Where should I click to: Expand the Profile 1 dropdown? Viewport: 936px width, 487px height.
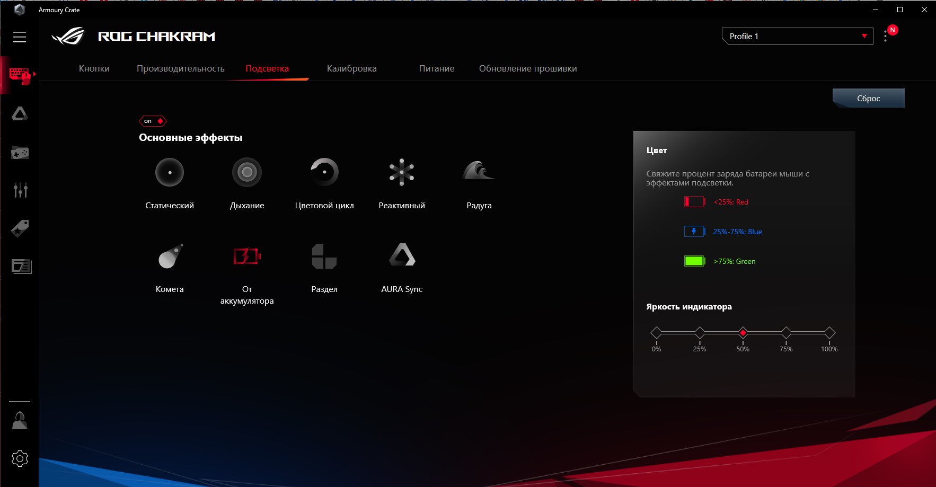(797, 36)
